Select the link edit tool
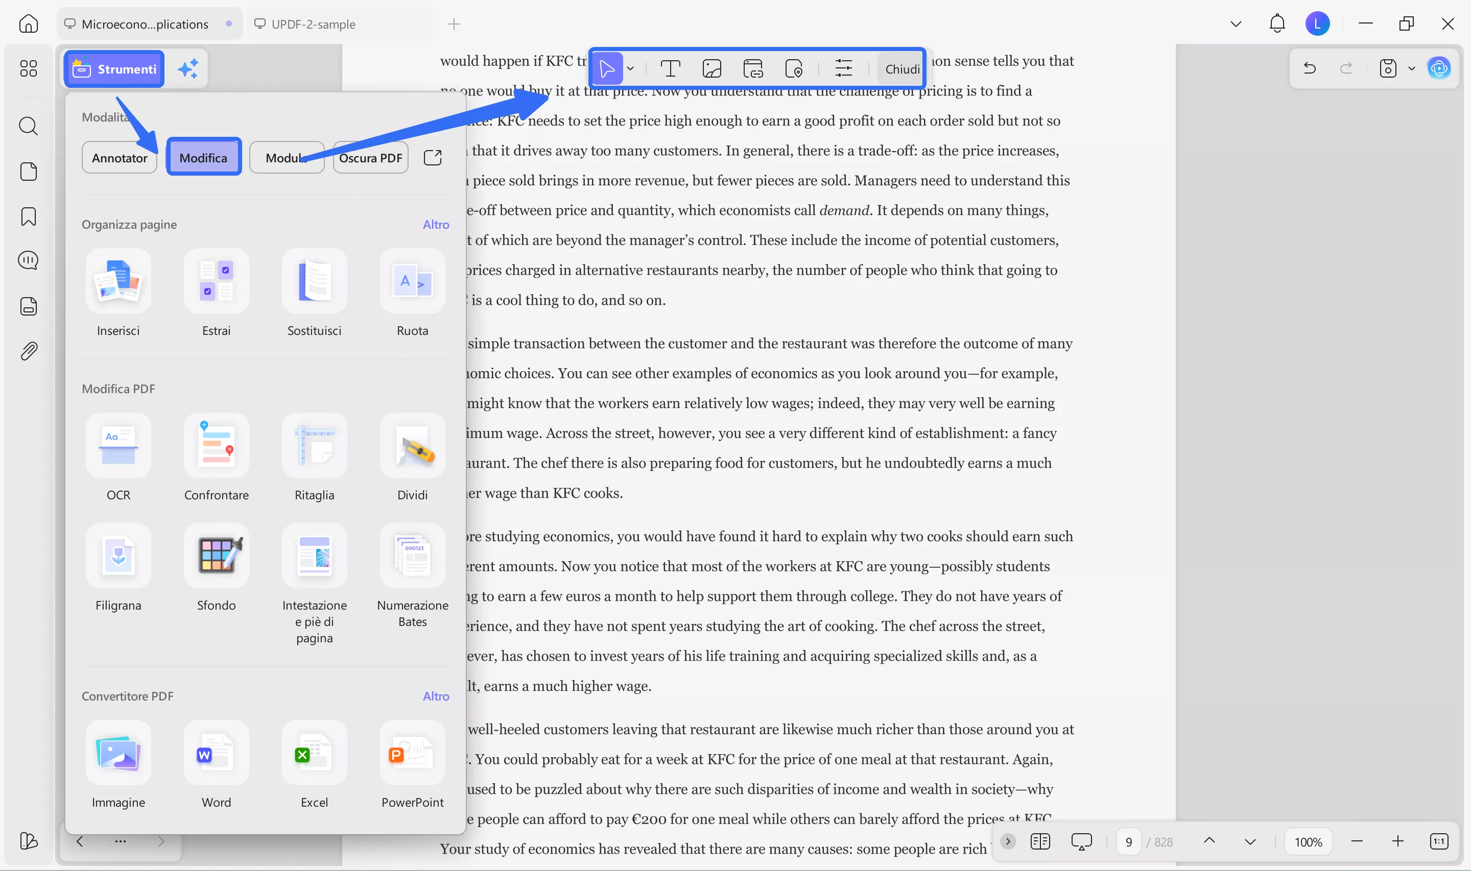This screenshot has width=1471, height=871. click(x=752, y=69)
